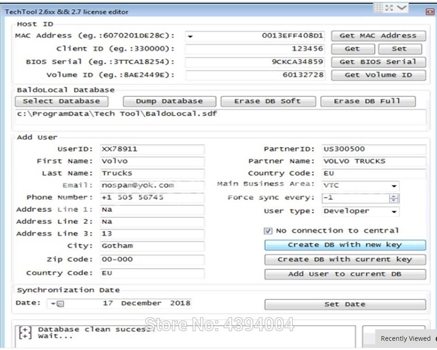Click Create DB with new key
Screen dimensions: 437x350
[x=344, y=245]
